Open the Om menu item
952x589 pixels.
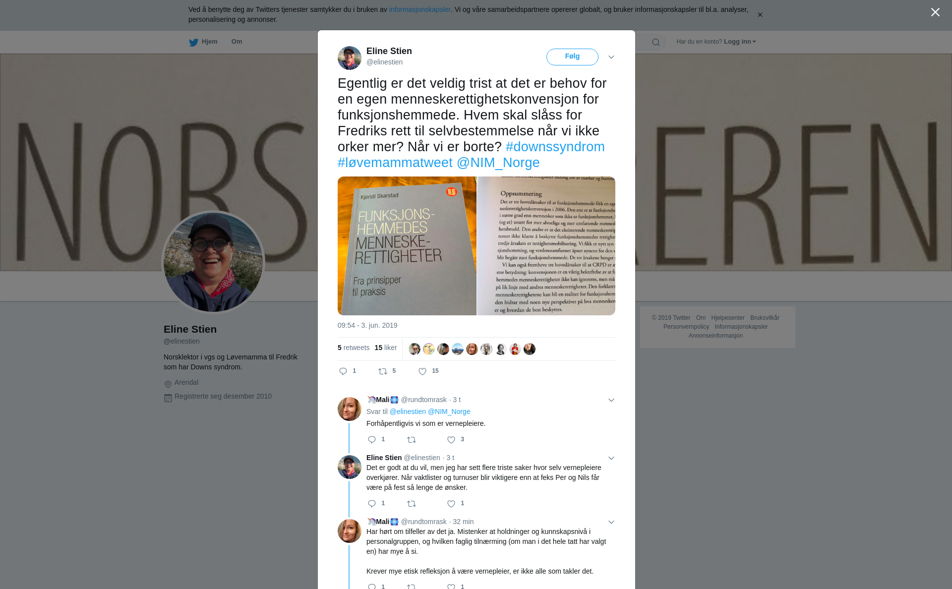coord(237,42)
